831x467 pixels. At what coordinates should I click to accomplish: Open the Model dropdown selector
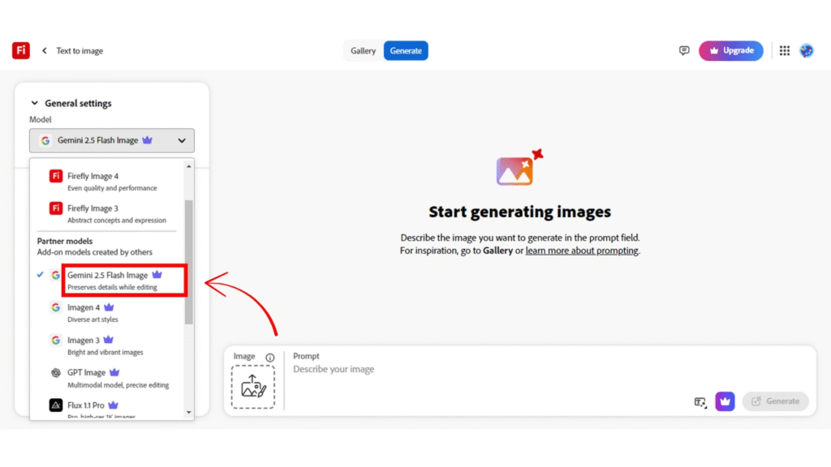pyautogui.click(x=112, y=140)
